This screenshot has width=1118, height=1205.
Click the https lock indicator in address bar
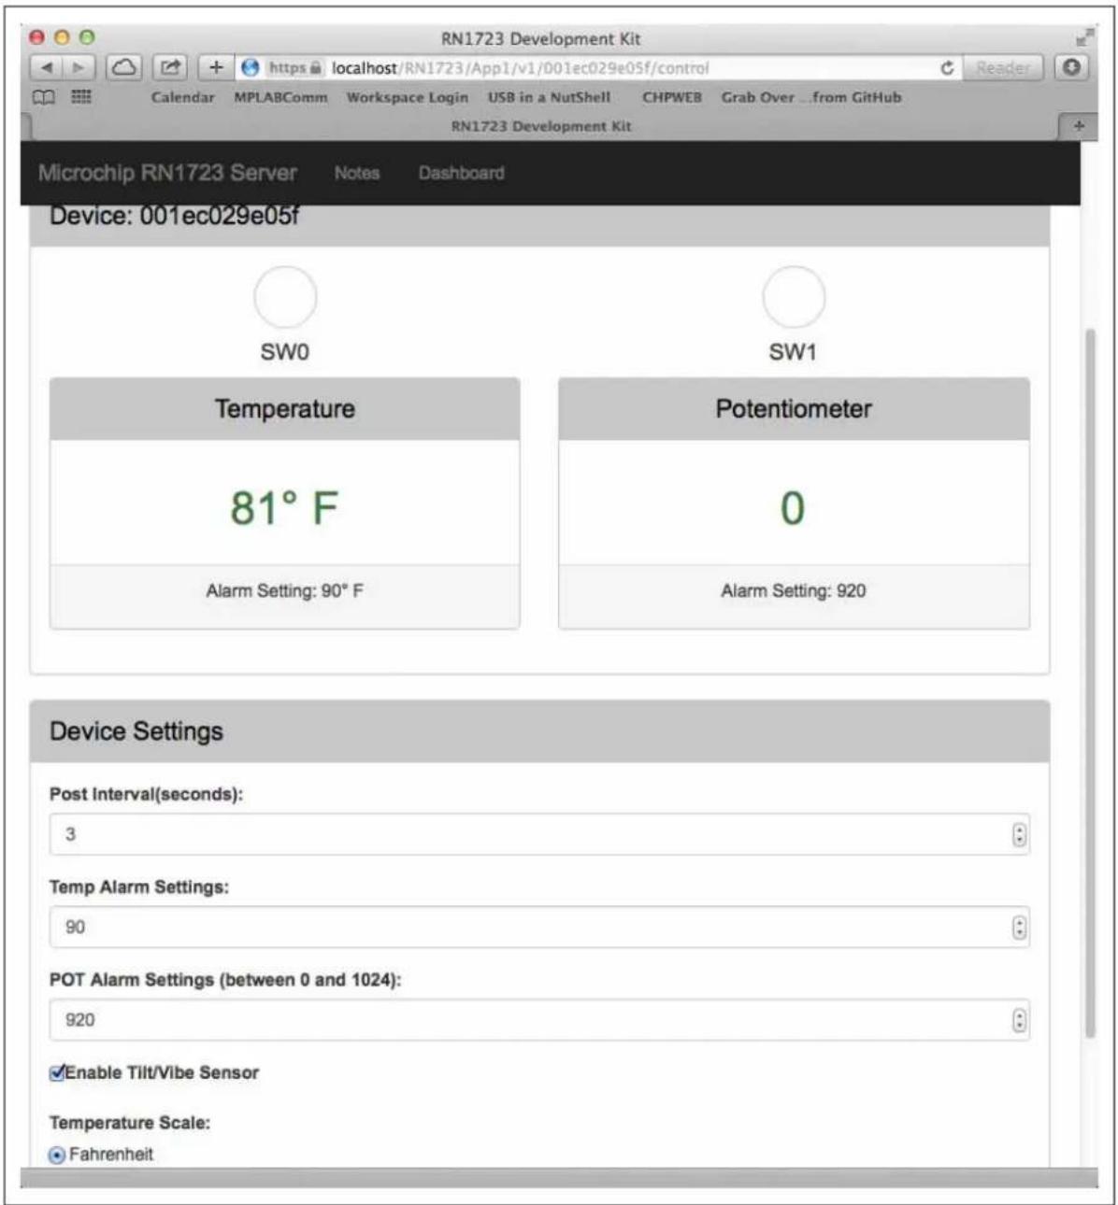coord(294,68)
